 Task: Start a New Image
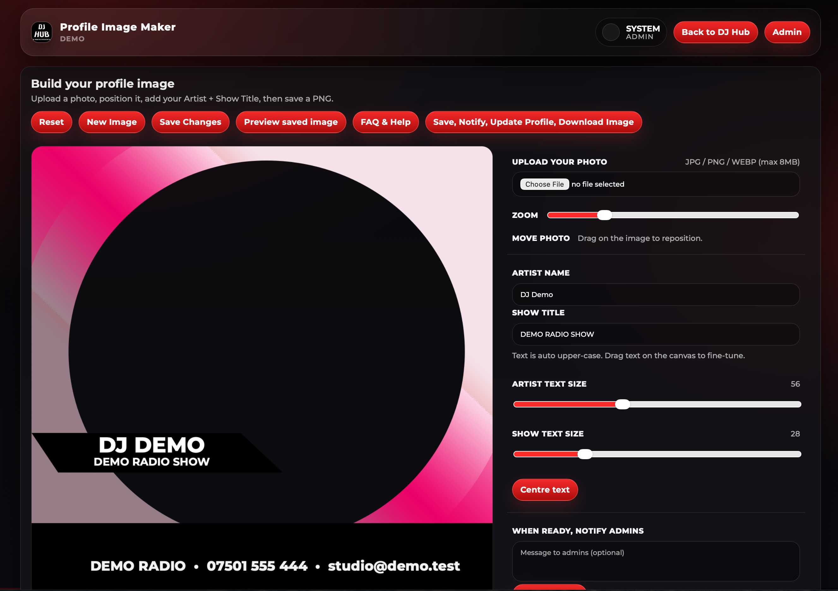click(x=112, y=122)
